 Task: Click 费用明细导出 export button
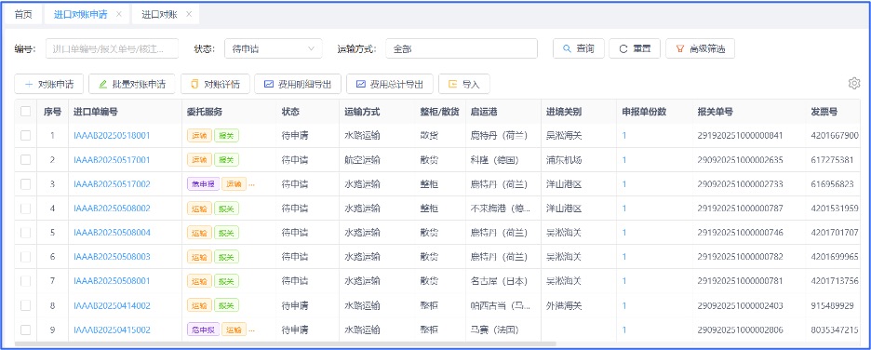click(298, 85)
